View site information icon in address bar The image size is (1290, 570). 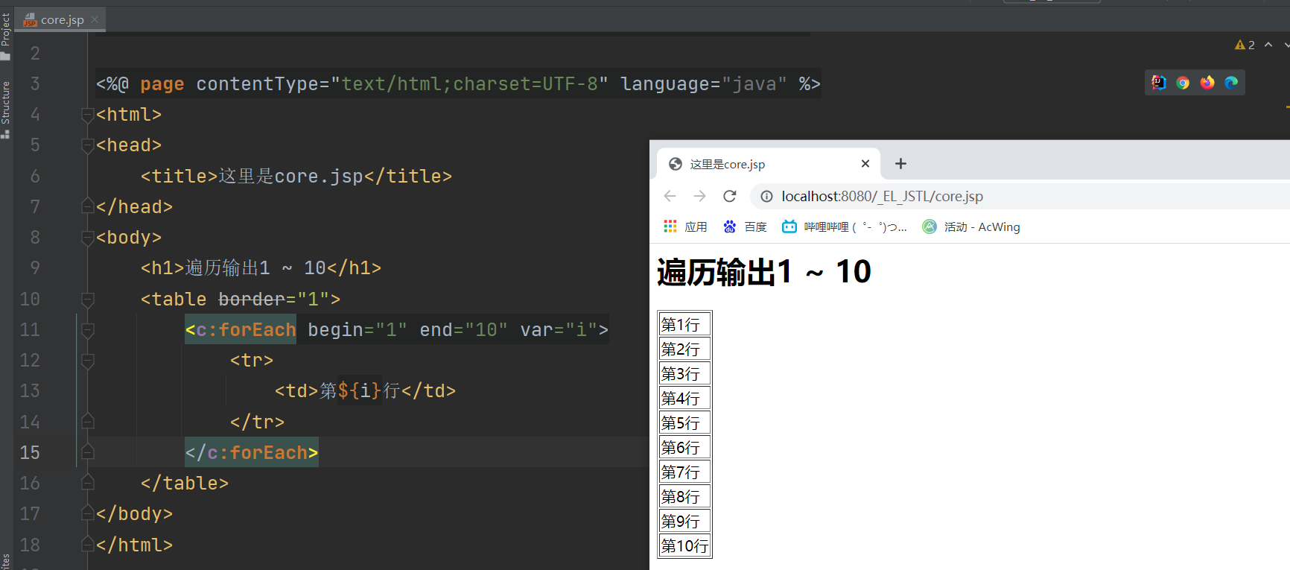[766, 197]
